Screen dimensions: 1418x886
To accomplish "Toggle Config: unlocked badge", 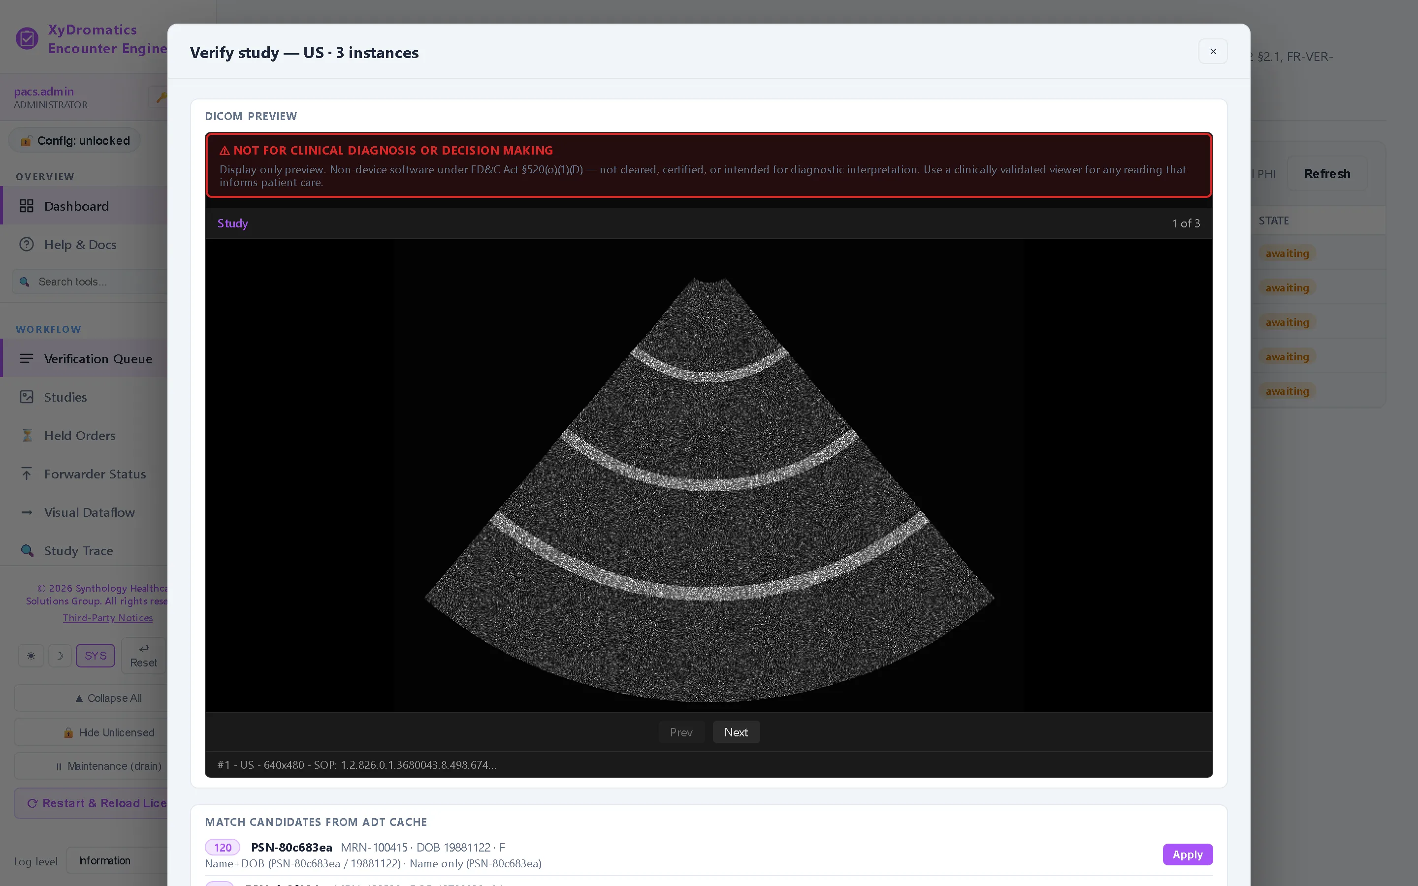I will [75, 141].
